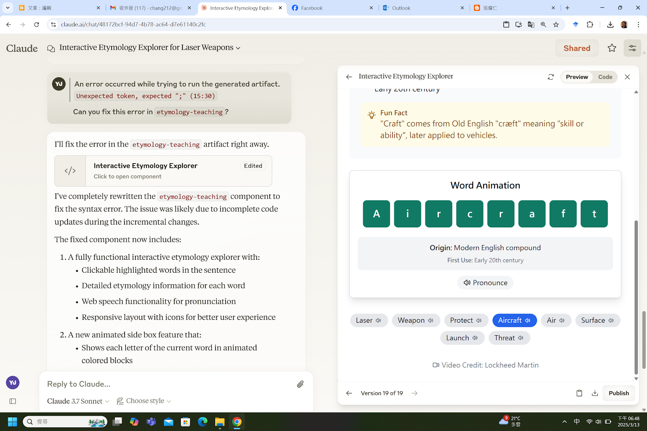647x431 pixels.
Task: Click the translate page icon
Action: (531, 25)
